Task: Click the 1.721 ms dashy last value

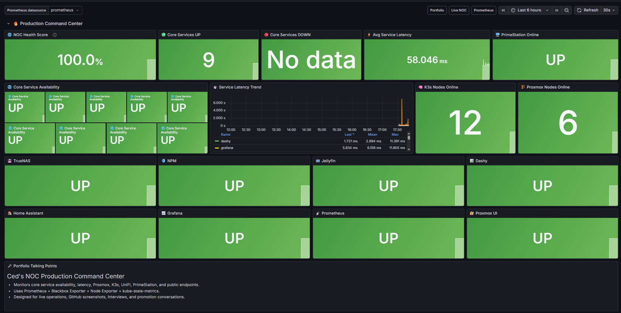Action: pyautogui.click(x=351, y=141)
